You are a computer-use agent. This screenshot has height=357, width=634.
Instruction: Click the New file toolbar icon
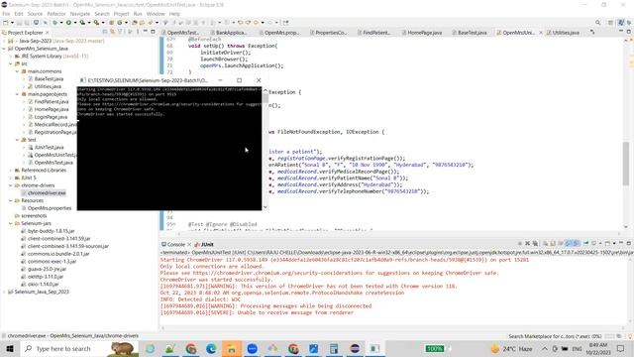(x=6, y=23)
